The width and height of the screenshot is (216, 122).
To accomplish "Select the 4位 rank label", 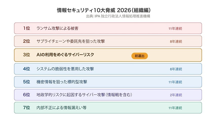I will coord(27,69).
